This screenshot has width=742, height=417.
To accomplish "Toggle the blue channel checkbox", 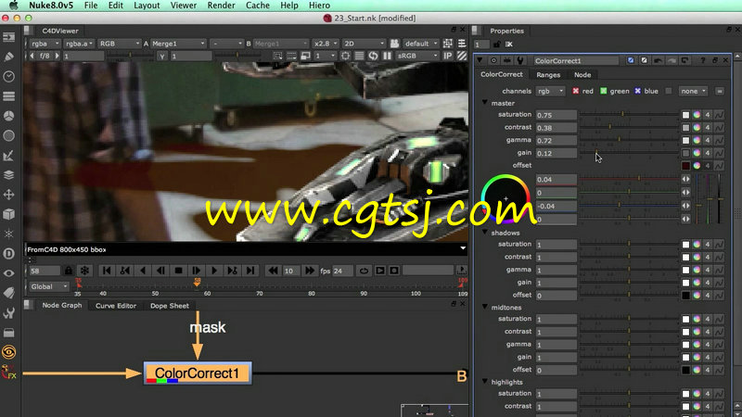I will pyautogui.click(x=637, y=91).
